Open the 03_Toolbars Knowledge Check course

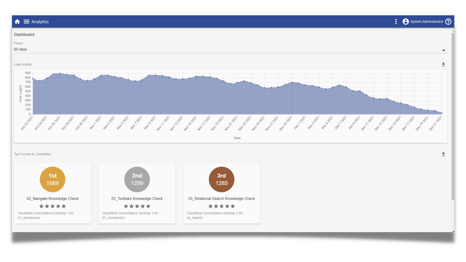137,198
